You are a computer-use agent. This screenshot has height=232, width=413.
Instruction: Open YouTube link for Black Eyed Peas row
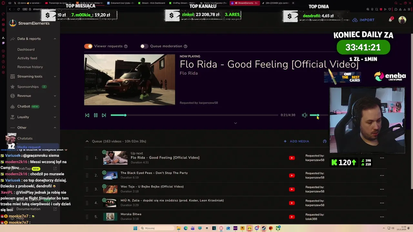[292, 176]
